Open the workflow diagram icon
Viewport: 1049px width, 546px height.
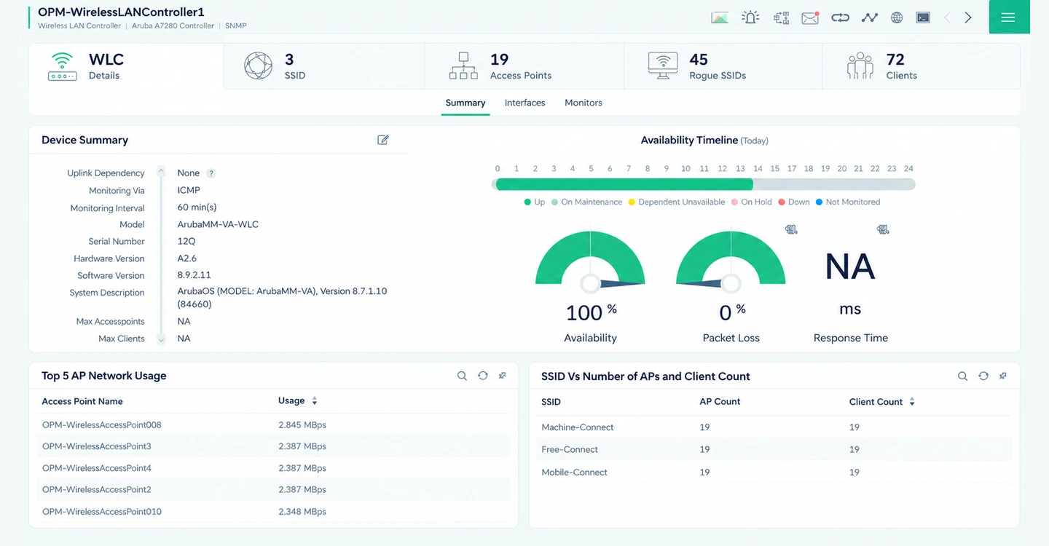click(781, 17)
